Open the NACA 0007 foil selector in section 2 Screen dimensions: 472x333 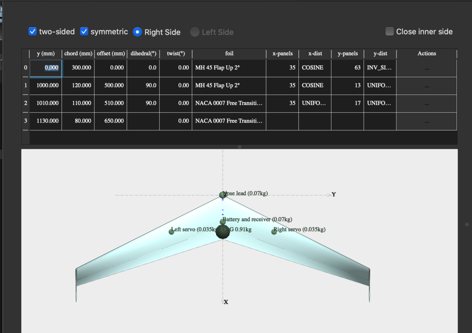229,103
